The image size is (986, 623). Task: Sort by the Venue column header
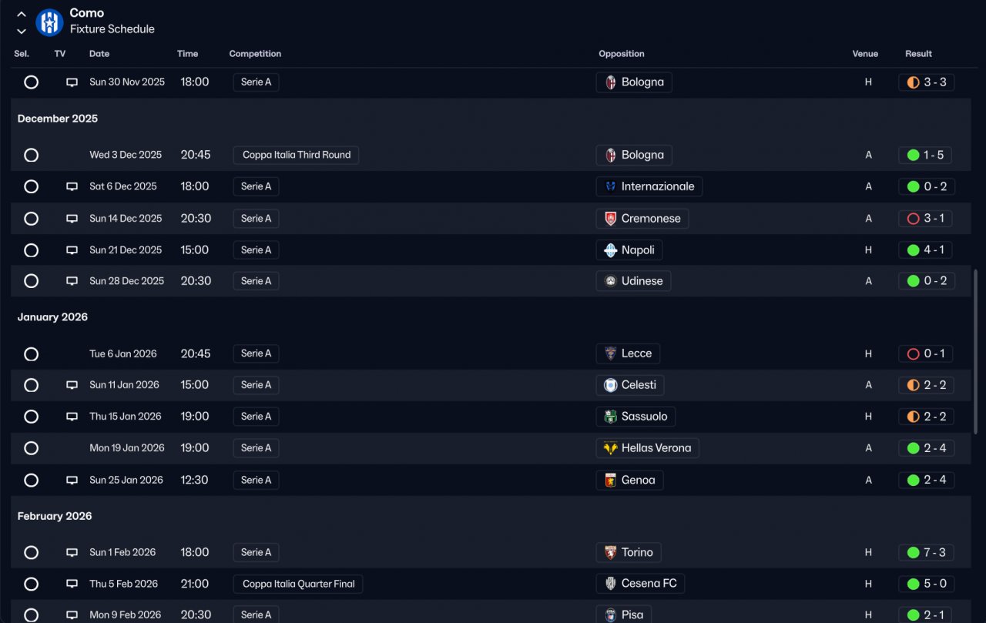pos(865,54)
